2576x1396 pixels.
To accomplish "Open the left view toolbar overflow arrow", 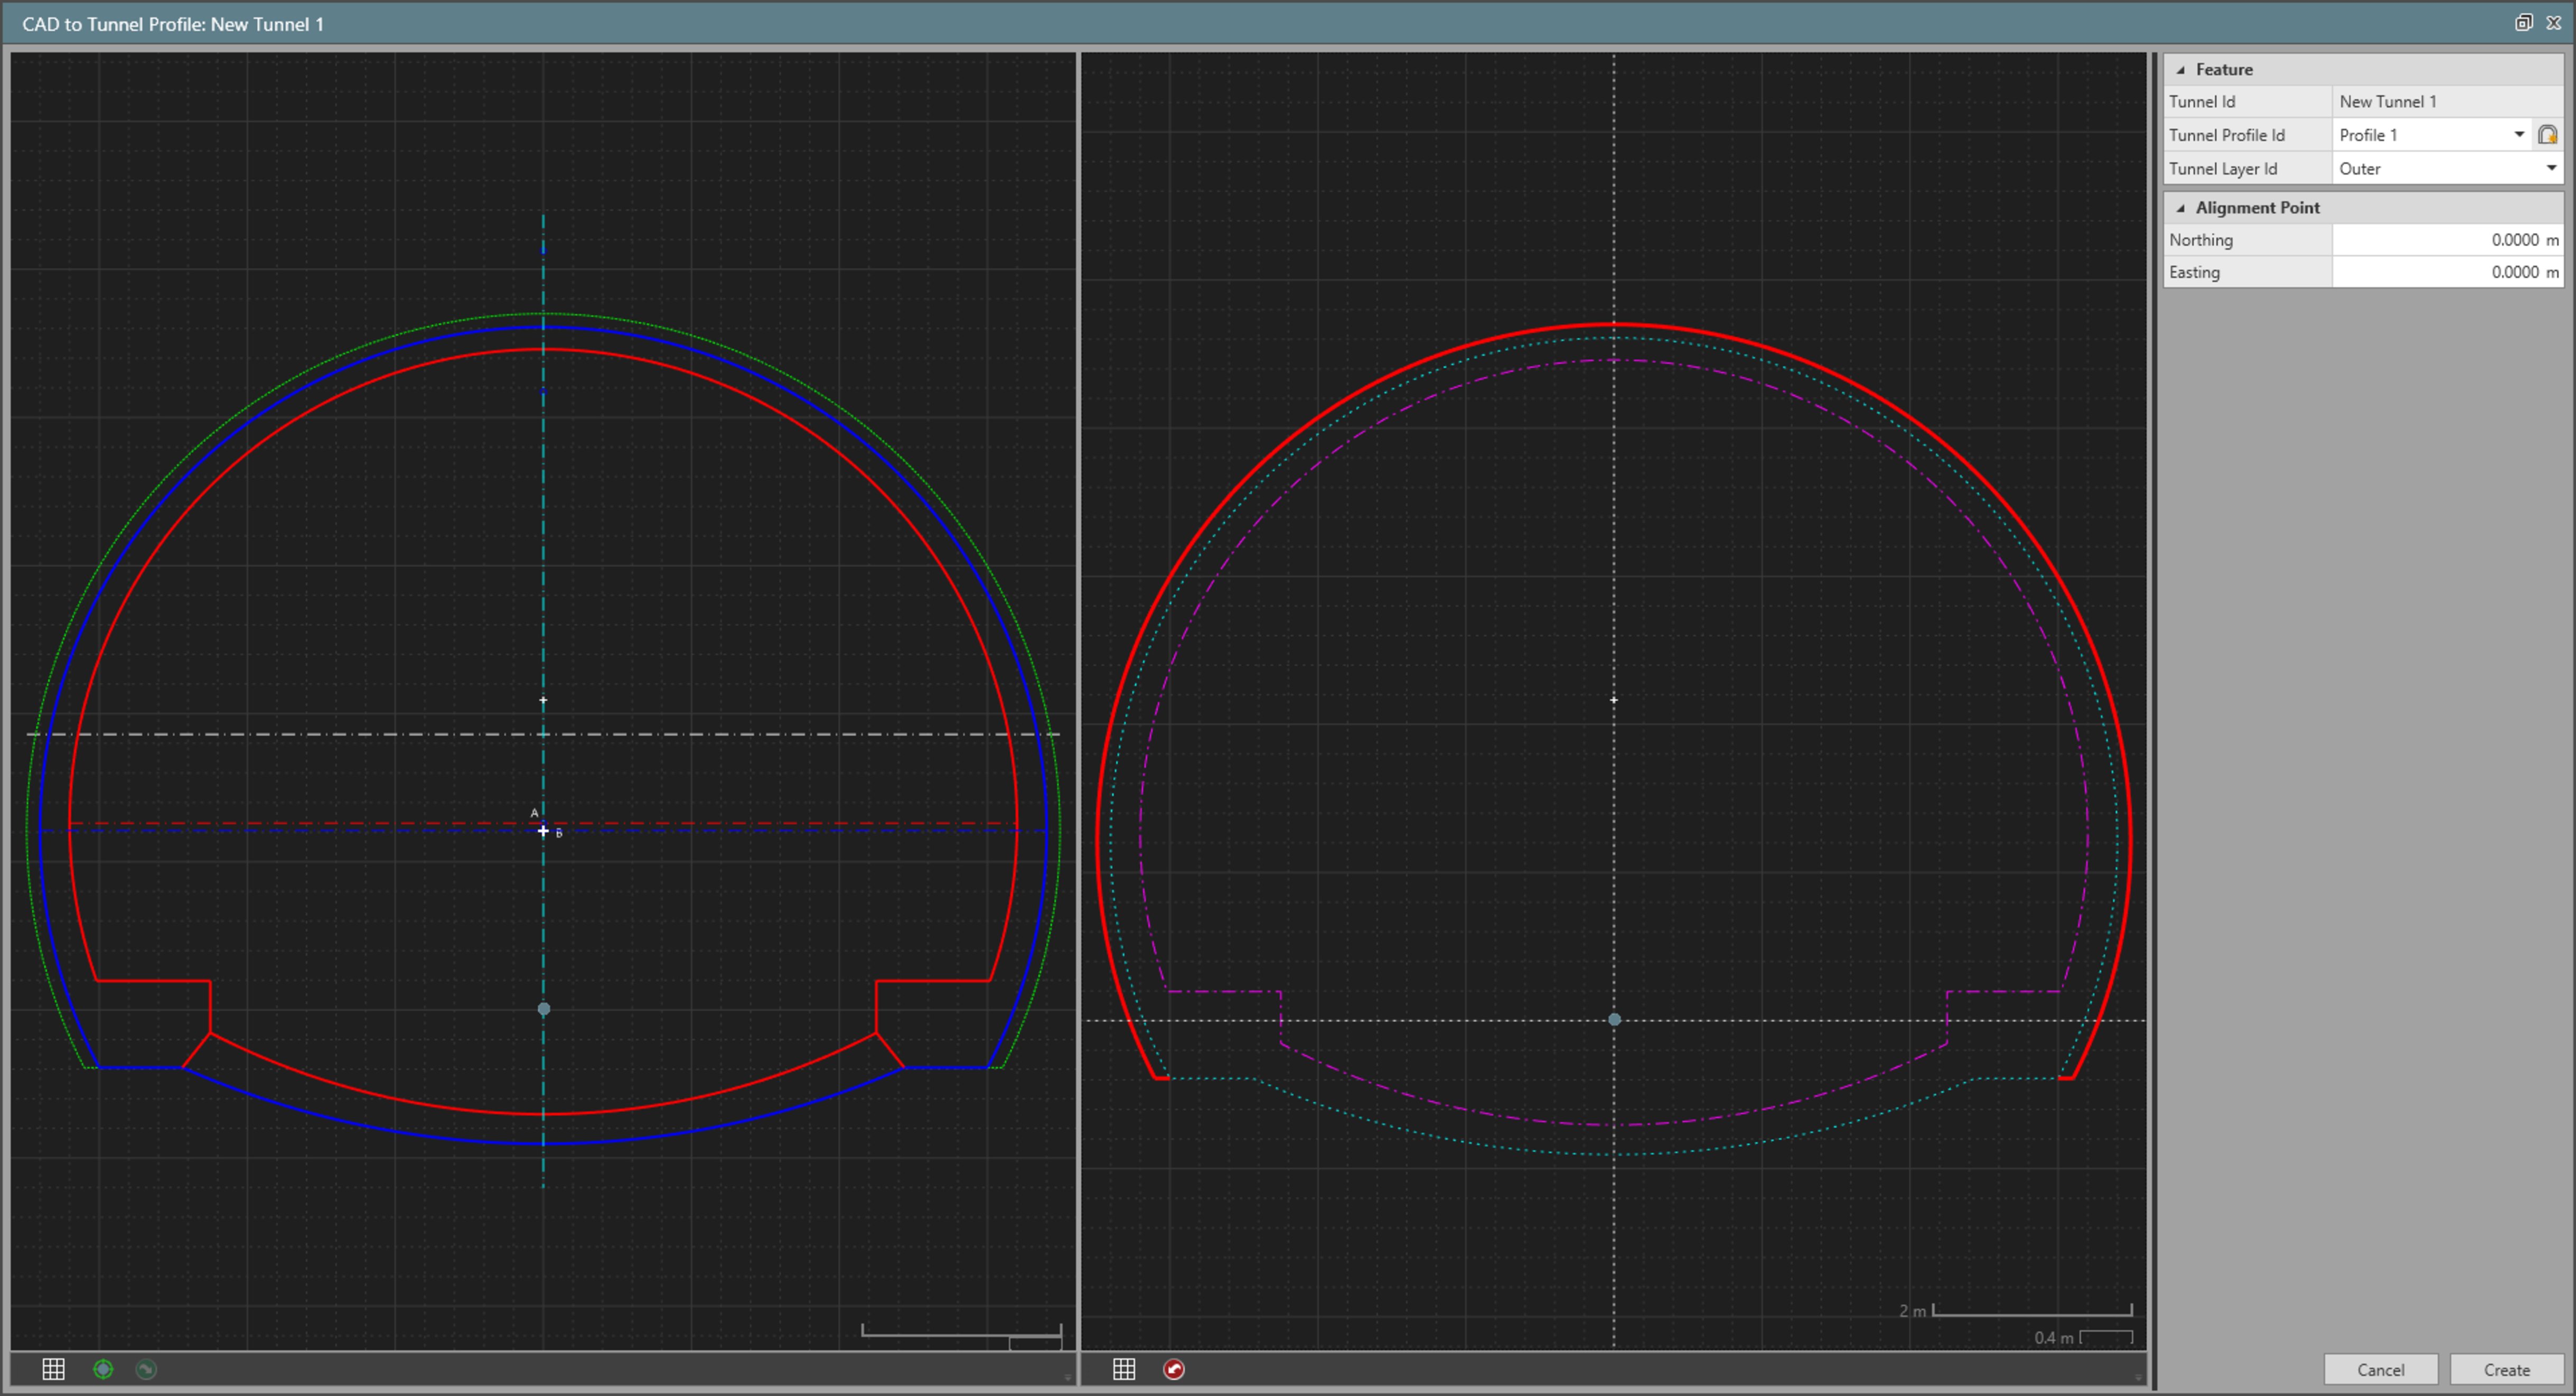I will coord(1068,1379).
